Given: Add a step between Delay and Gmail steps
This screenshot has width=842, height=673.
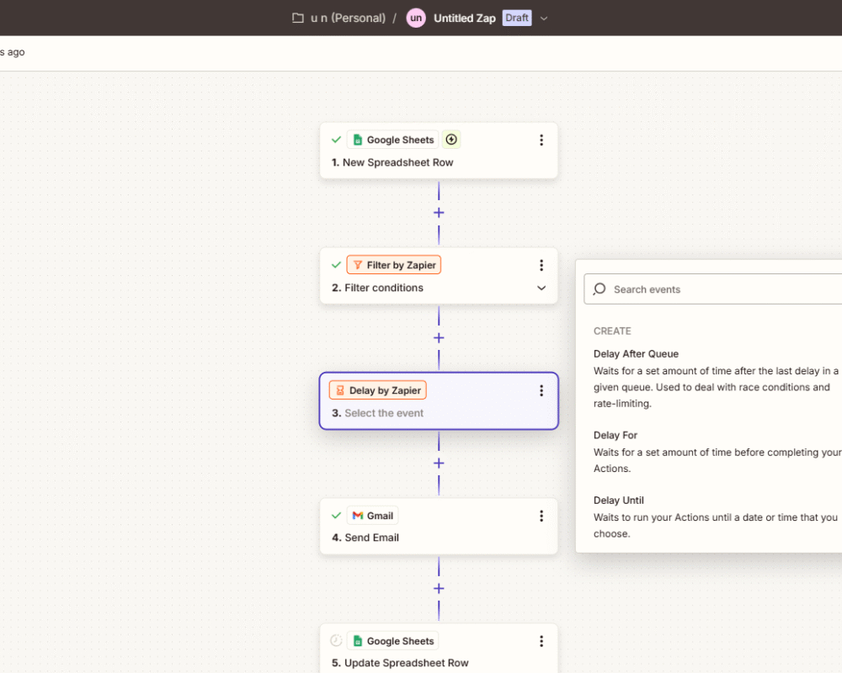Looking at the screenshot, I should 439,464.
